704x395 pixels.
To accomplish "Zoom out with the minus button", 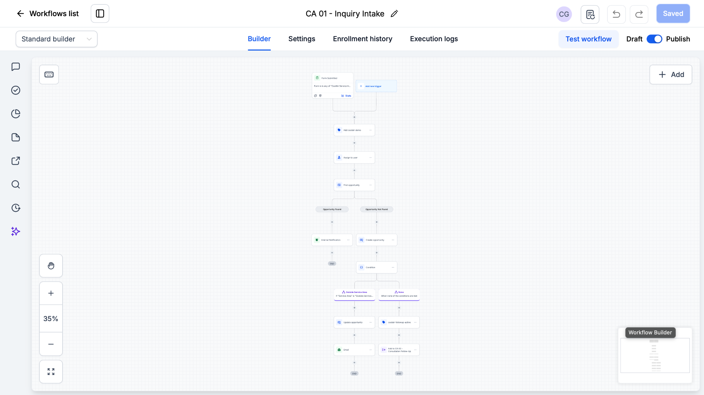I will (x=51, y=344).
